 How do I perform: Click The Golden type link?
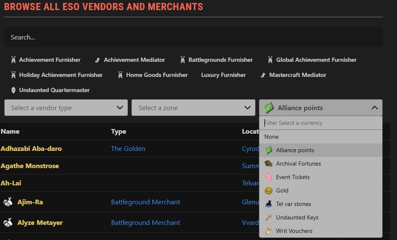(x=128, y=148)
